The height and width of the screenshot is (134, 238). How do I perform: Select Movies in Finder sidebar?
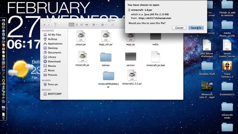tap(50, 66)
